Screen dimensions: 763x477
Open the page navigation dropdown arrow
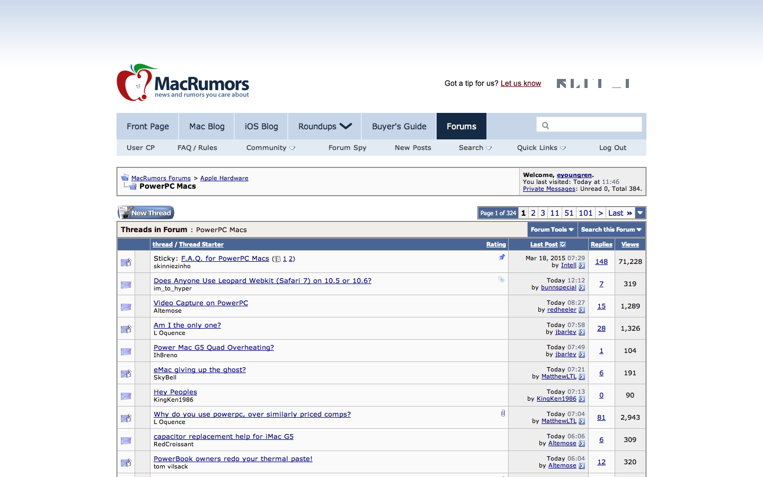(x=640, y=213)
